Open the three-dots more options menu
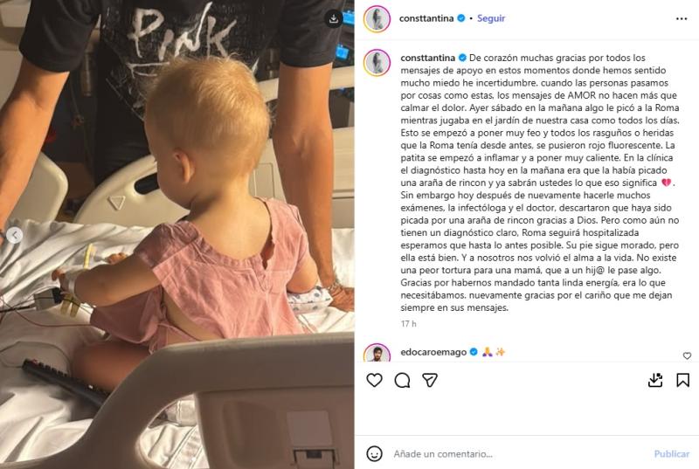 coord(682,18)
